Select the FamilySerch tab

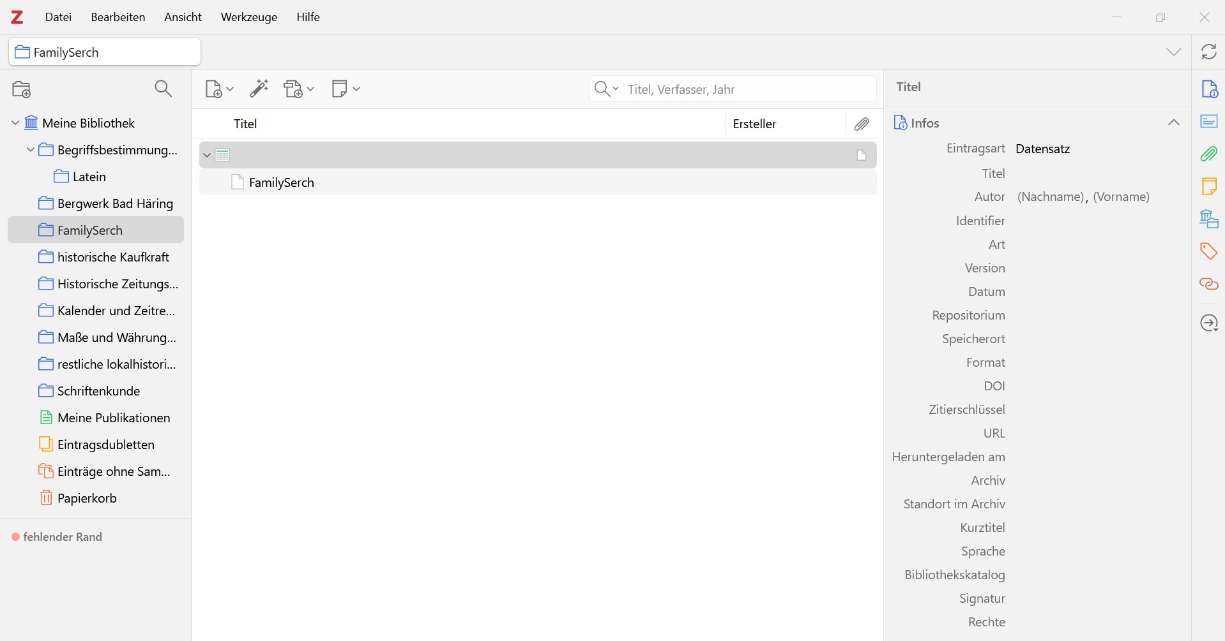click(105, 52)
